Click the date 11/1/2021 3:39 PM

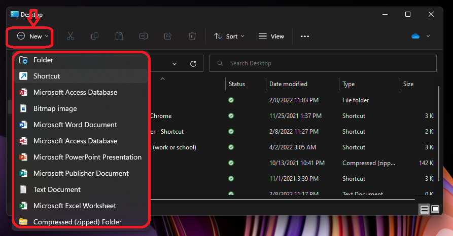[294, 179]
